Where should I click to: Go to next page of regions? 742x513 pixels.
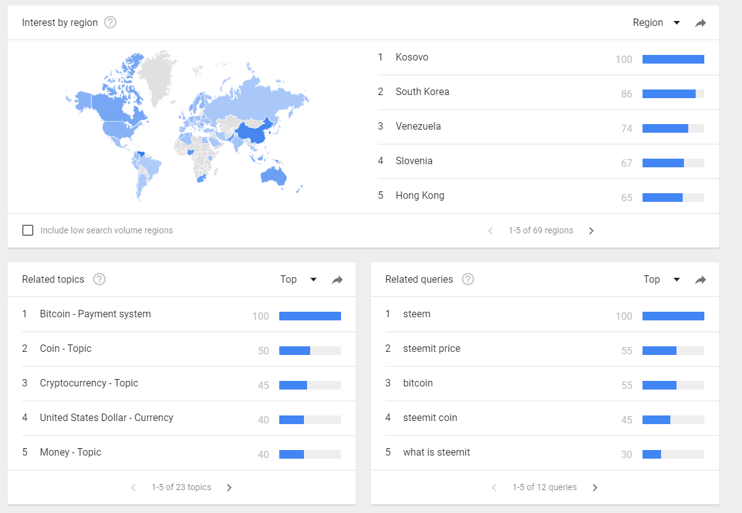click(x=591, y=231)
